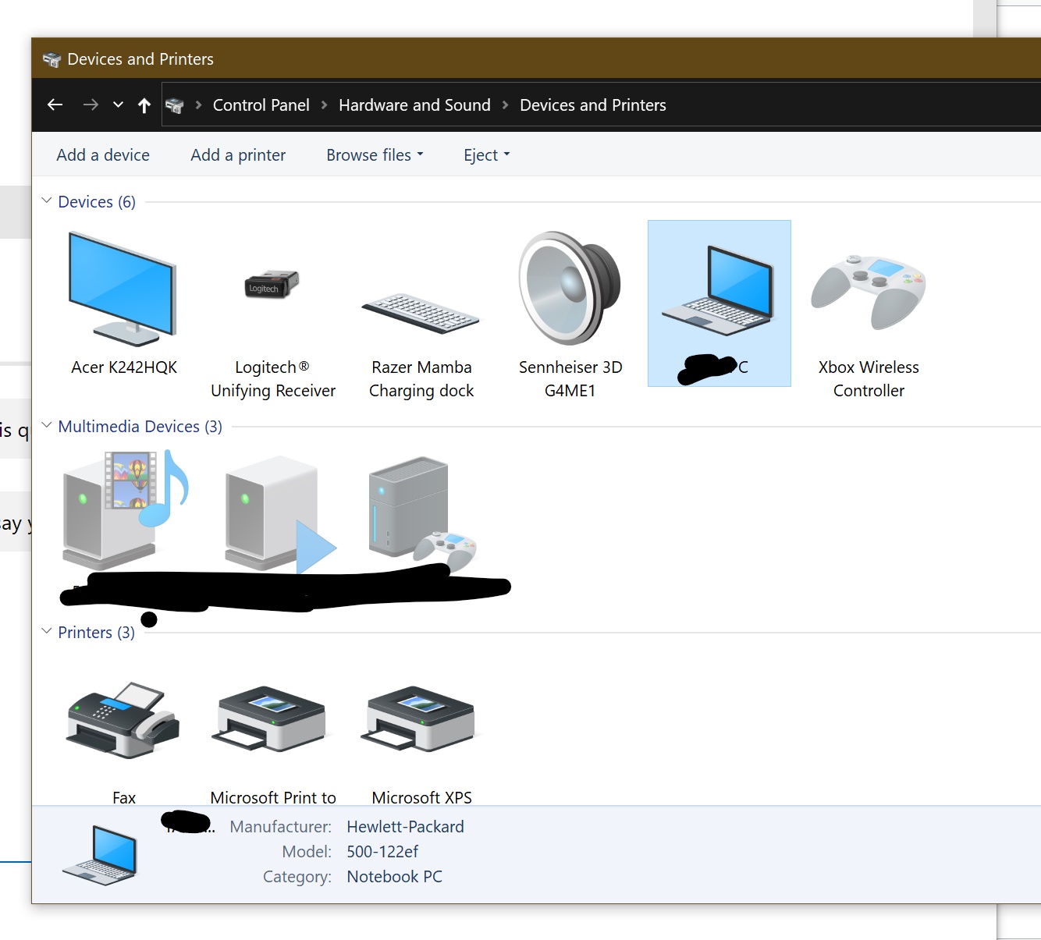Click the address bar location icon
1041x940 pixels.
pos(175,105)
